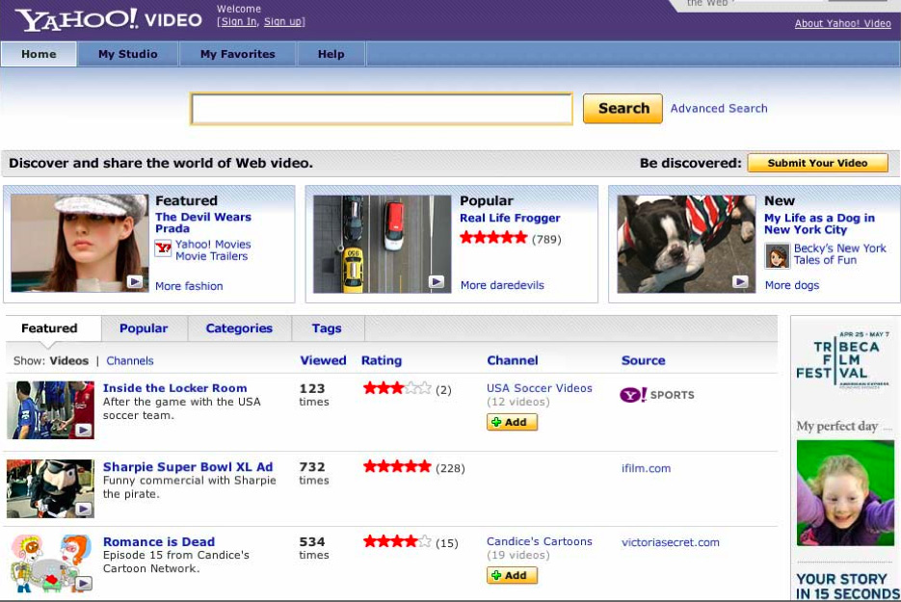
Task: Click the Sign In link
Action: [239, 22]
